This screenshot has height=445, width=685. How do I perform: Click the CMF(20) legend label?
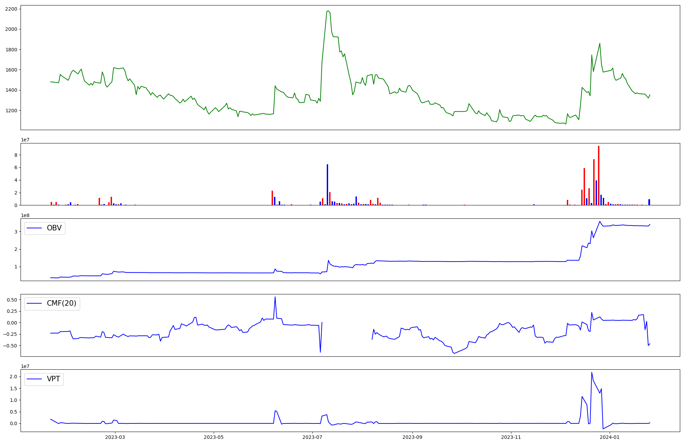(x=61, y=304)
